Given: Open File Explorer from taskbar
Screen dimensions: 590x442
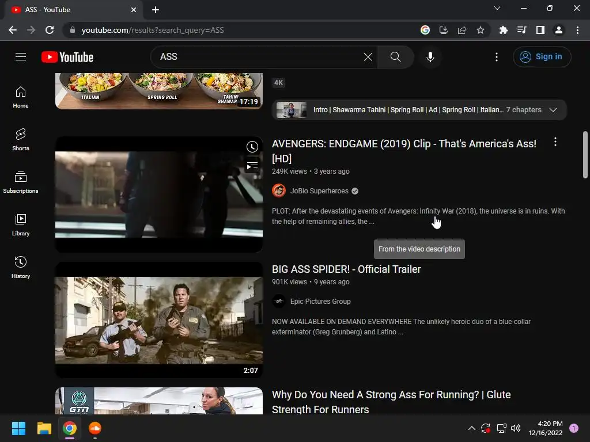Looking at the screenshot, I should coord(44,428).
